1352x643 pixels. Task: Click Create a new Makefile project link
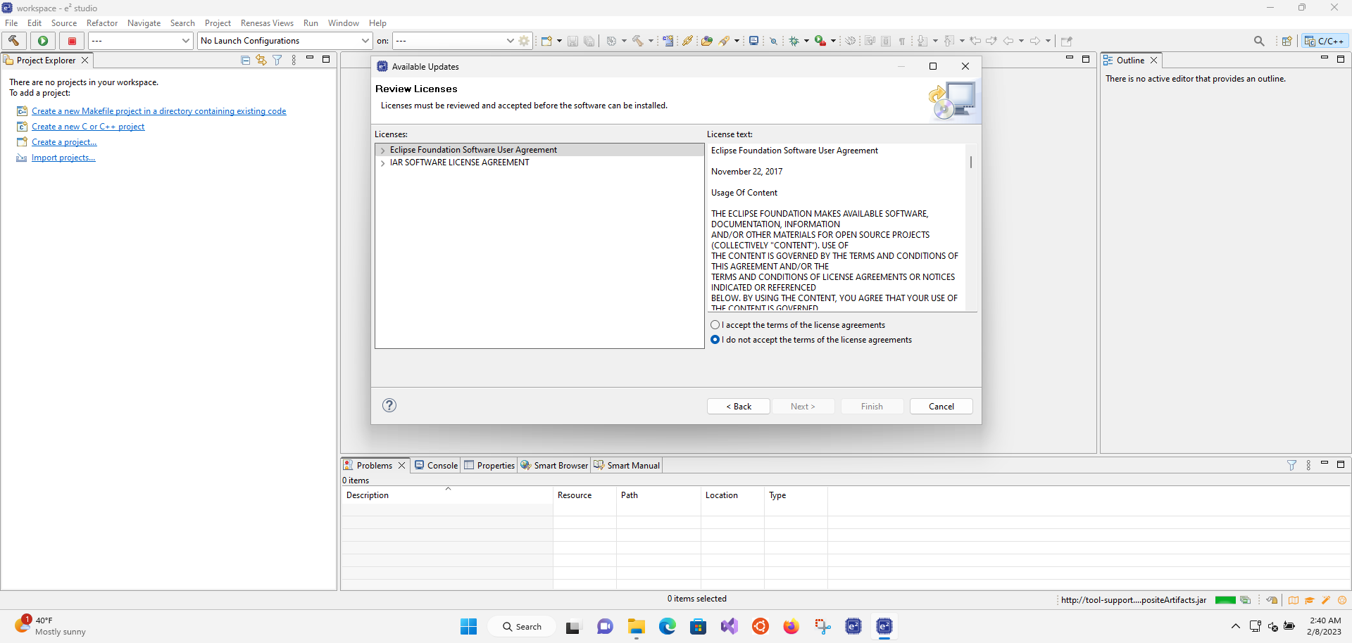coord(158,111)
